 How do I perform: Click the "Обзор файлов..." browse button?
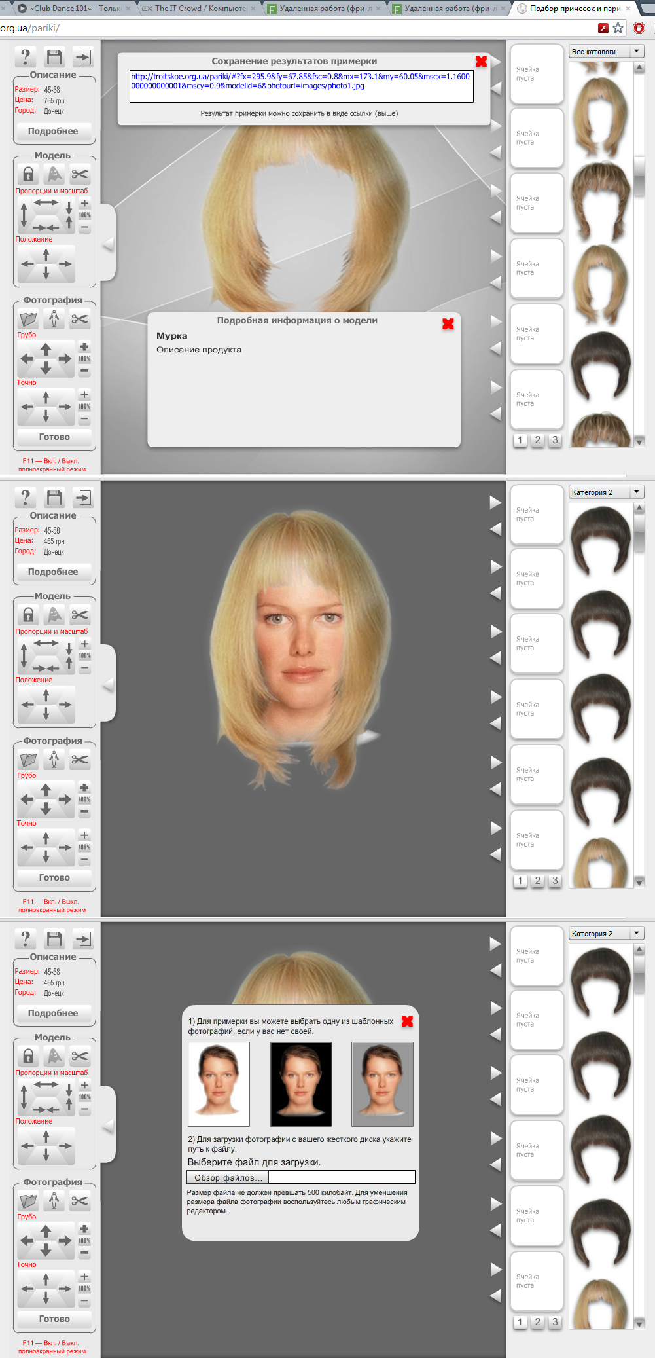[x=228, y=1177]
